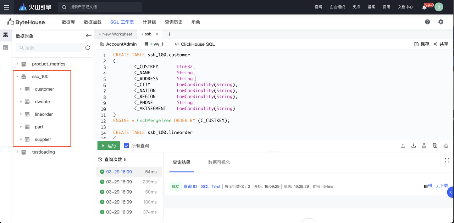This screenshot has width=454, height=223.
Task: Expand the product_metrics database
Action: [17, 64]
